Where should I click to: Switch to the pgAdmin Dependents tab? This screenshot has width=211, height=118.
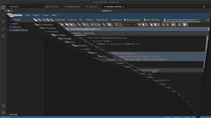point(116,20)
